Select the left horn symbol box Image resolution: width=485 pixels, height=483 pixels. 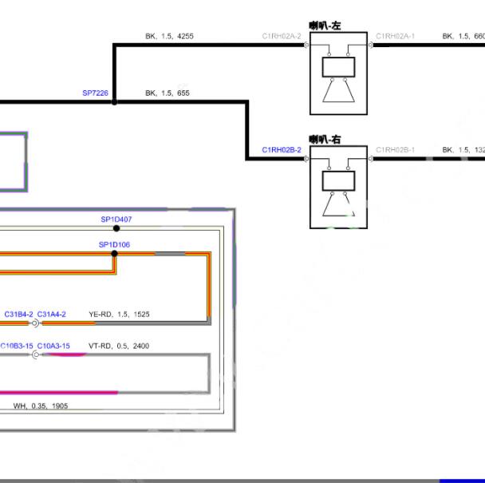click(x=339, y=73)
